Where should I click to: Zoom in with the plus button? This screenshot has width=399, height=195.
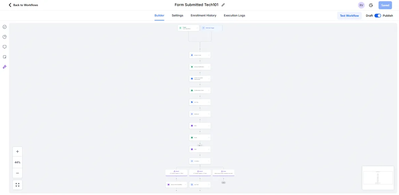(18, 151)
